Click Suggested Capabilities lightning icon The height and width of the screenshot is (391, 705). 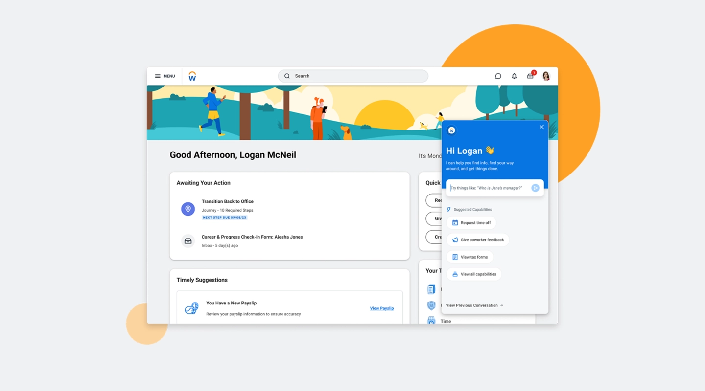pos(449,210)
